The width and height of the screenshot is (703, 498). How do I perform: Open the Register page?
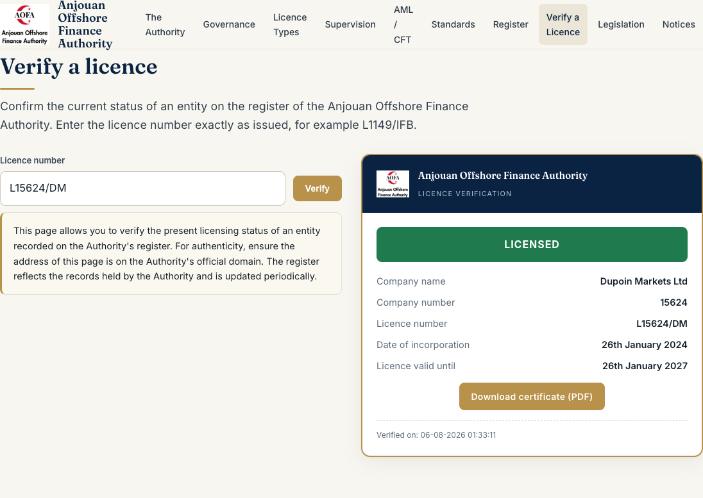(x=511, y=24)
